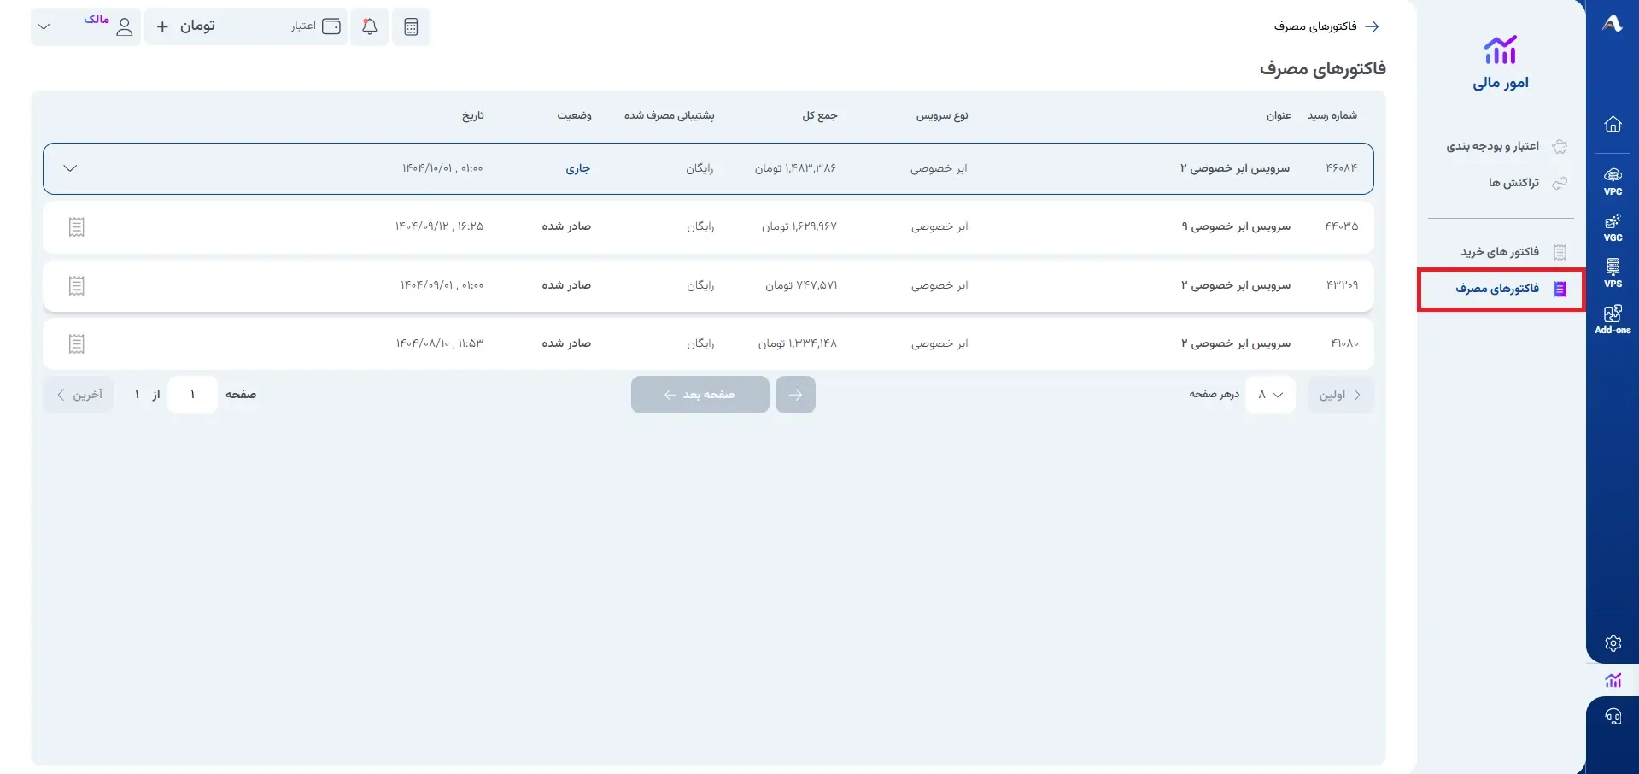1639x774 pixels.
Task: Click back arrow in breadcrumb
Action: (x=1372, y=26)
